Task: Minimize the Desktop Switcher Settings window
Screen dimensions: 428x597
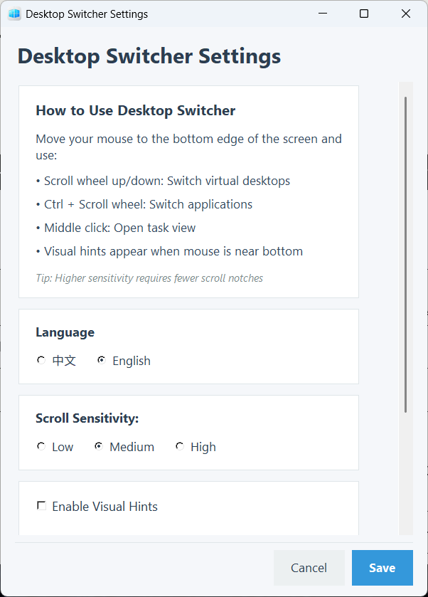Action: point(322,14)
